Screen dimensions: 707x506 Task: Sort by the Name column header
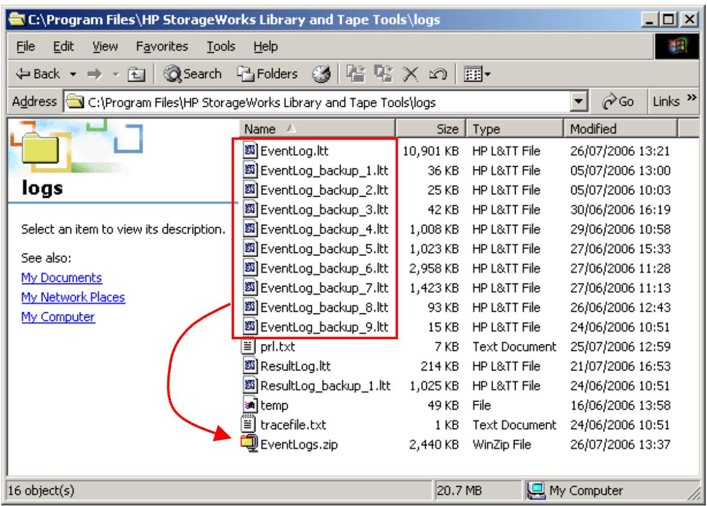(x=317, y=128)
